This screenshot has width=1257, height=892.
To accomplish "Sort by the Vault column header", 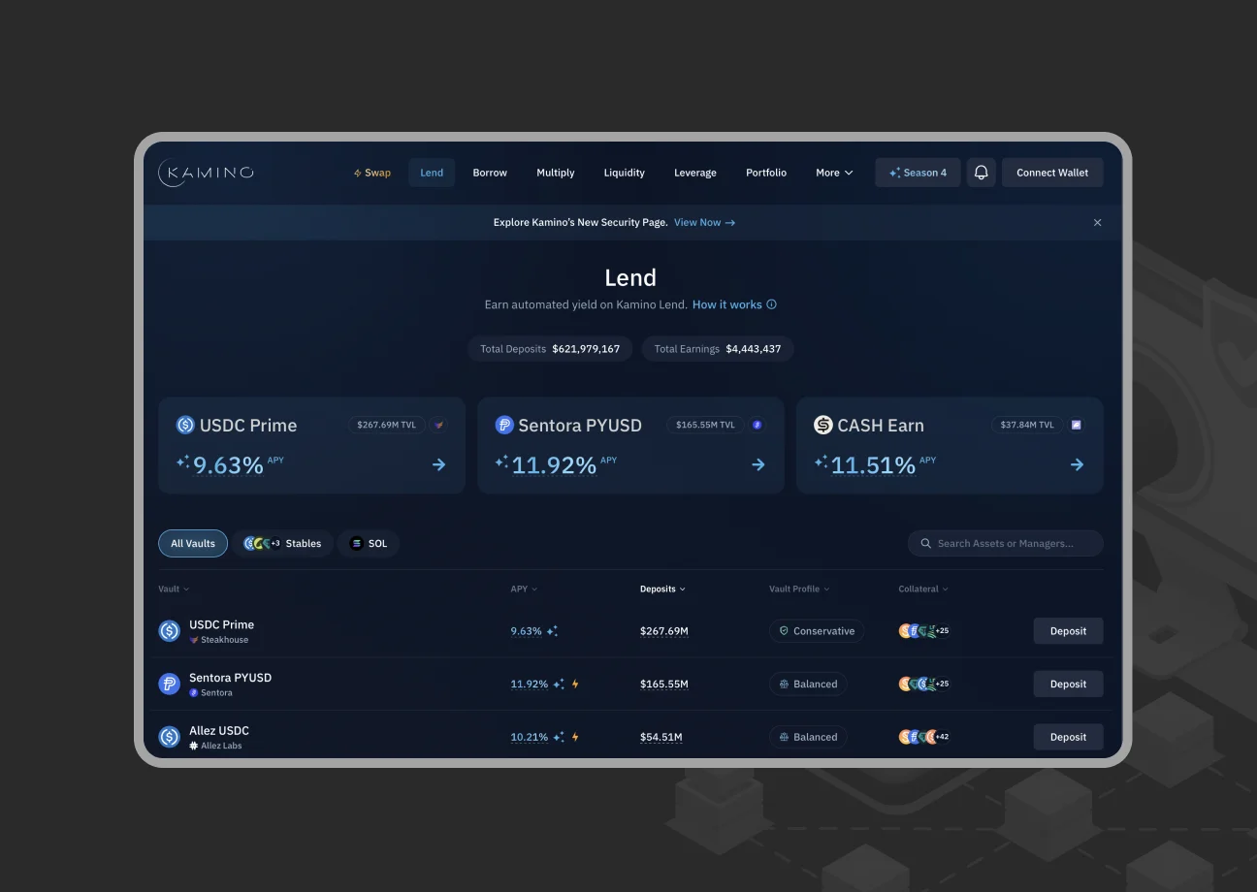I will 174,589.
